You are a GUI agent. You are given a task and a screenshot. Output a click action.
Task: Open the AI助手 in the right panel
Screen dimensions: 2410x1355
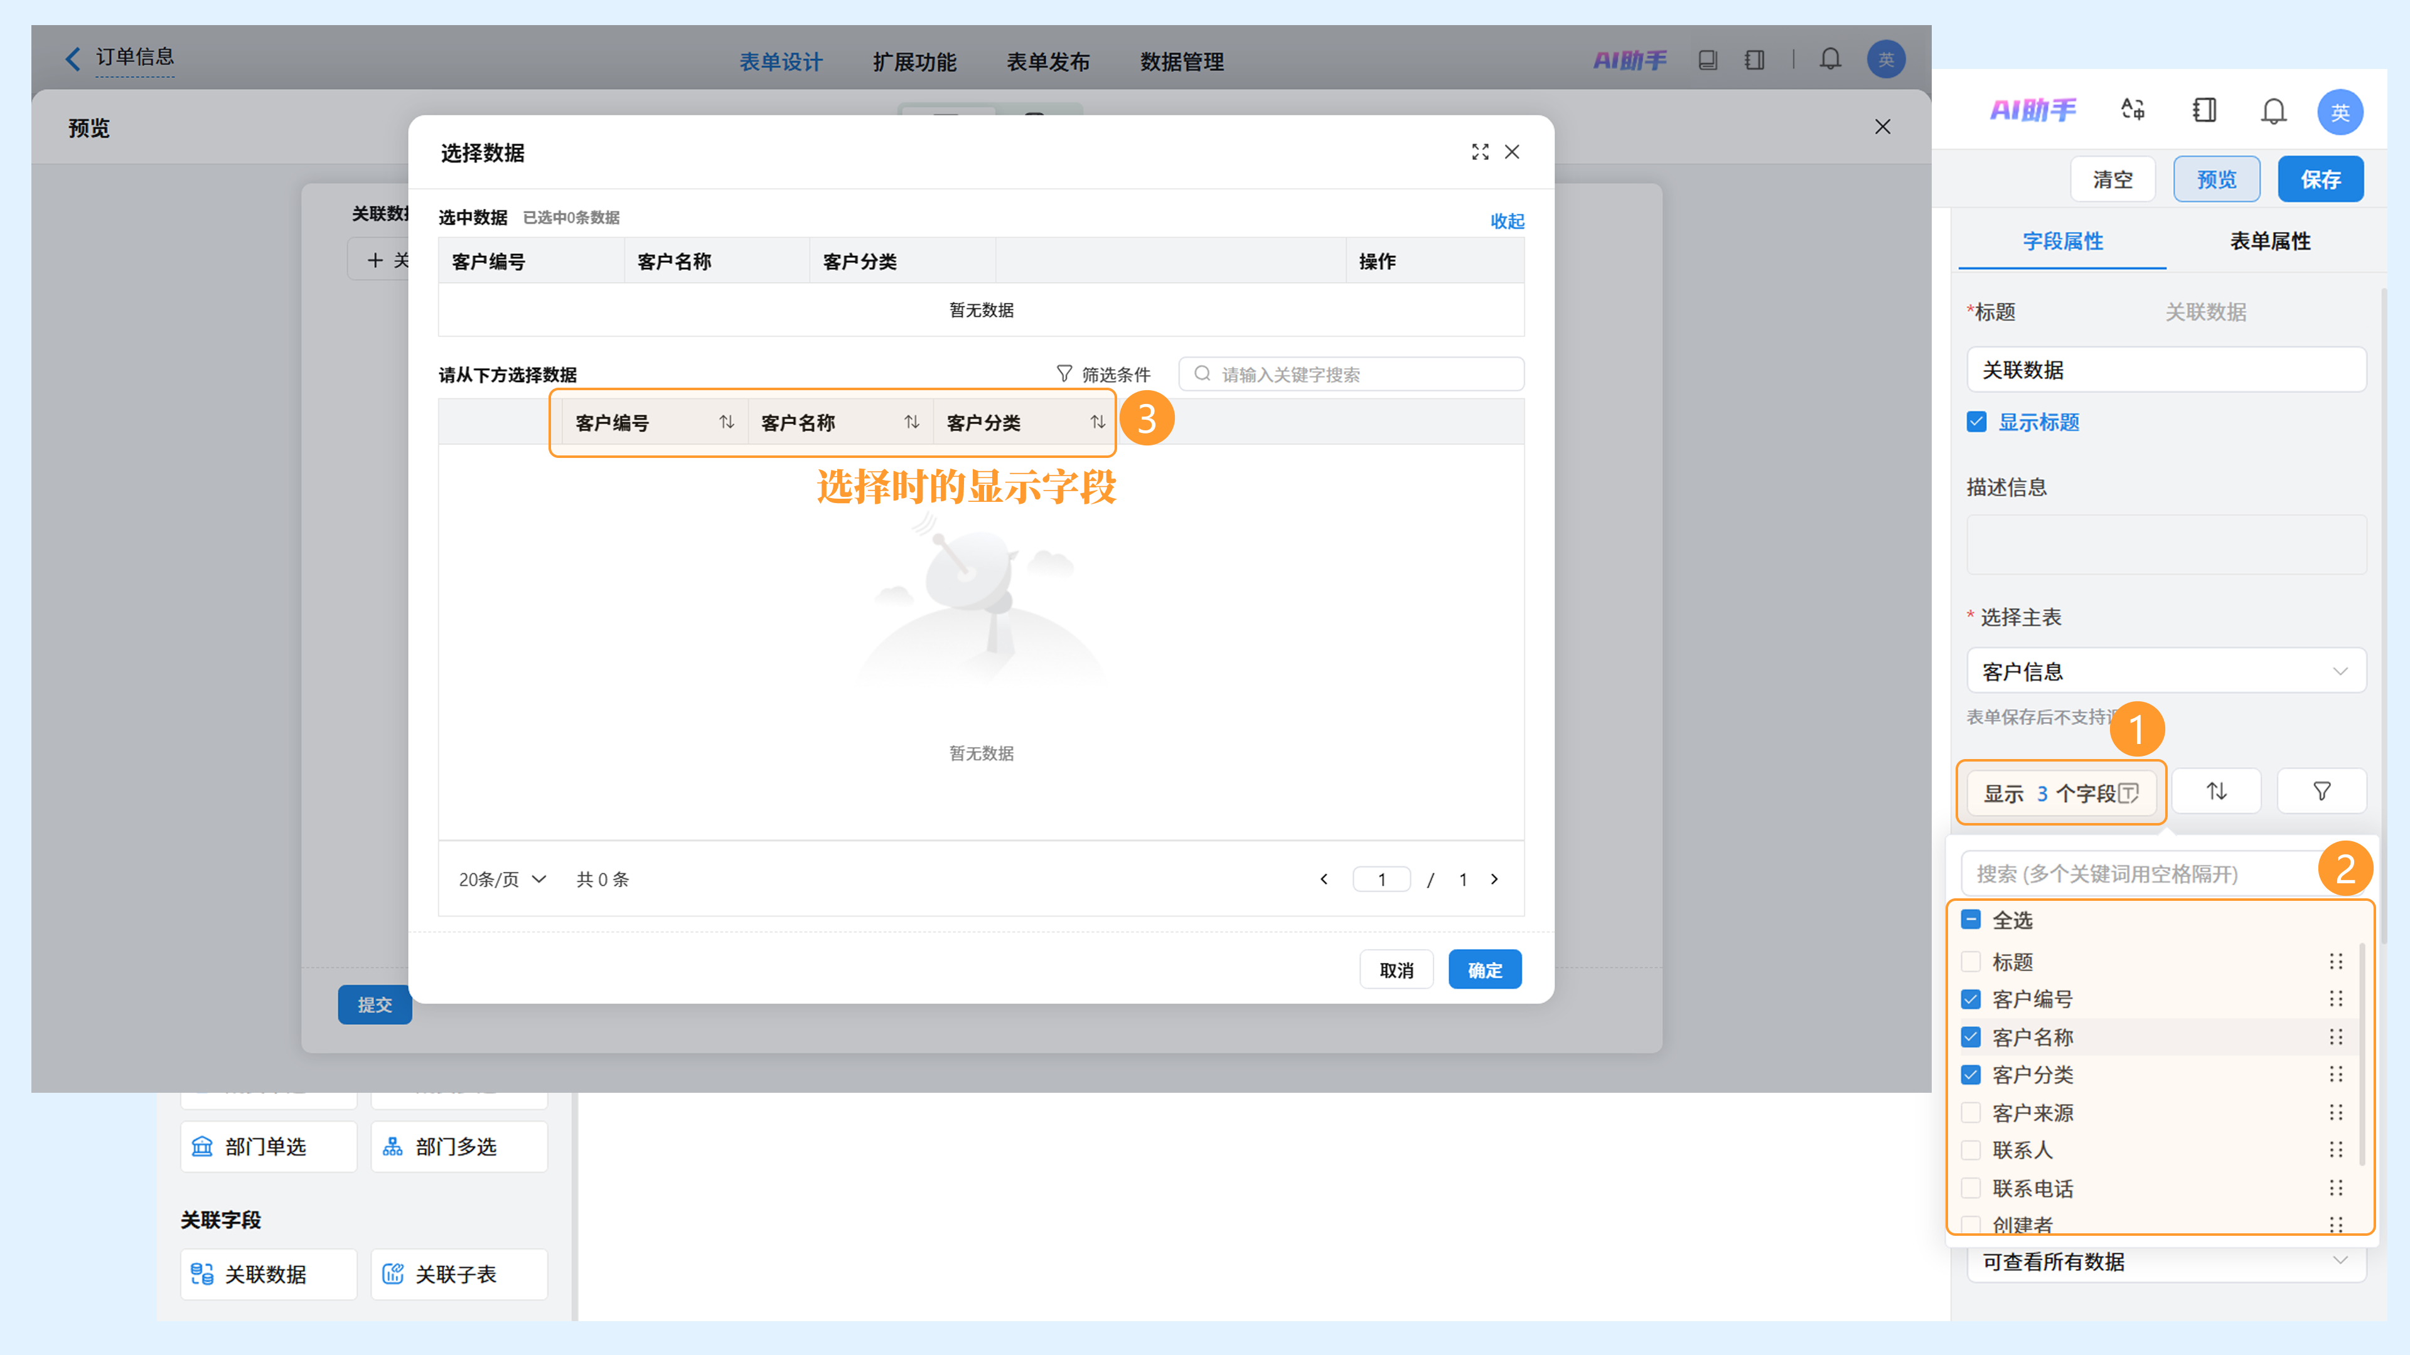point(2033,110)
